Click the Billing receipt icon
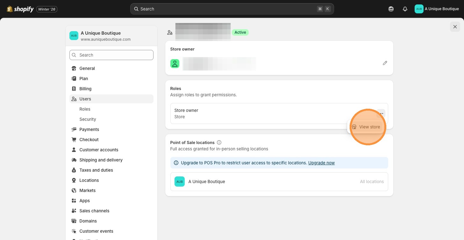464x240 pixels. (74, 89)
